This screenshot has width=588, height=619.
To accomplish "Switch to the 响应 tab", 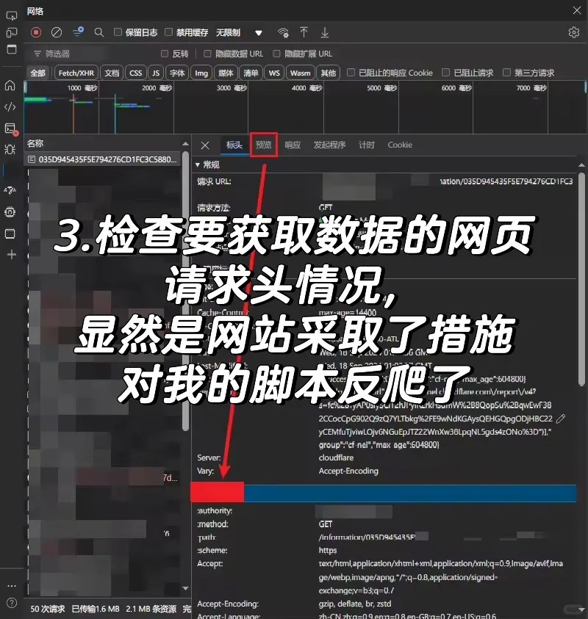I will (291, 145).
